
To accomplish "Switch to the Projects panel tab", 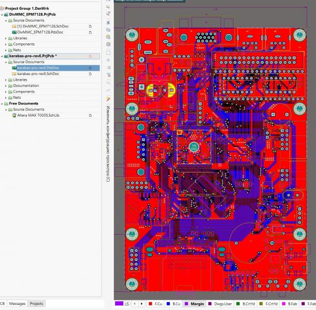I will pos(36,303).
